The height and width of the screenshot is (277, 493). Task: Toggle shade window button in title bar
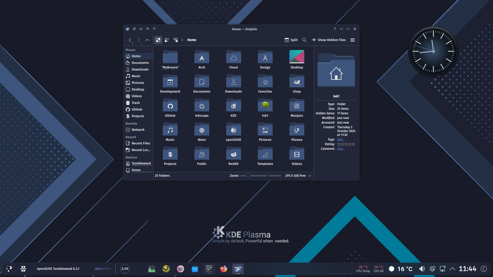[154, 29]
